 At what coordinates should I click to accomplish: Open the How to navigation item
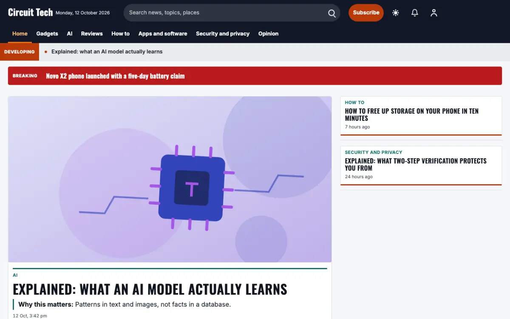[120, 34]
